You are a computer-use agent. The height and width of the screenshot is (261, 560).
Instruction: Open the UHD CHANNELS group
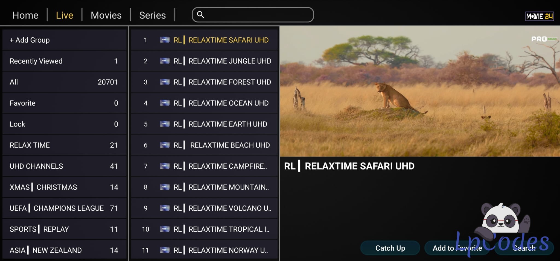point(65,166)
